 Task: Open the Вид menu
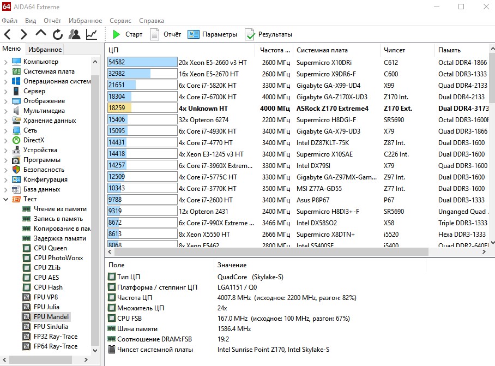[x=31, y=21]
